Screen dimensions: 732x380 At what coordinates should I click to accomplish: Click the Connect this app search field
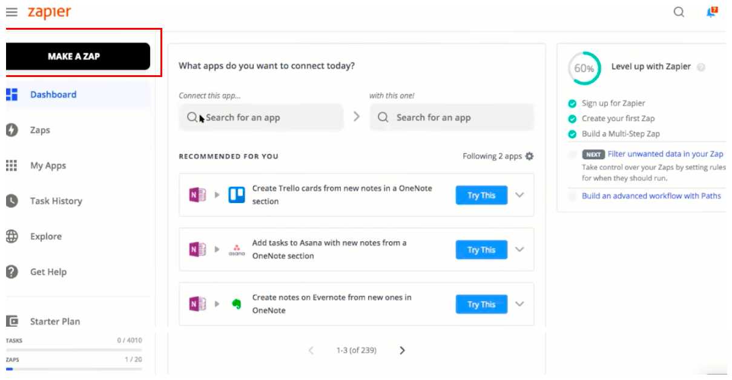[261, 117]
